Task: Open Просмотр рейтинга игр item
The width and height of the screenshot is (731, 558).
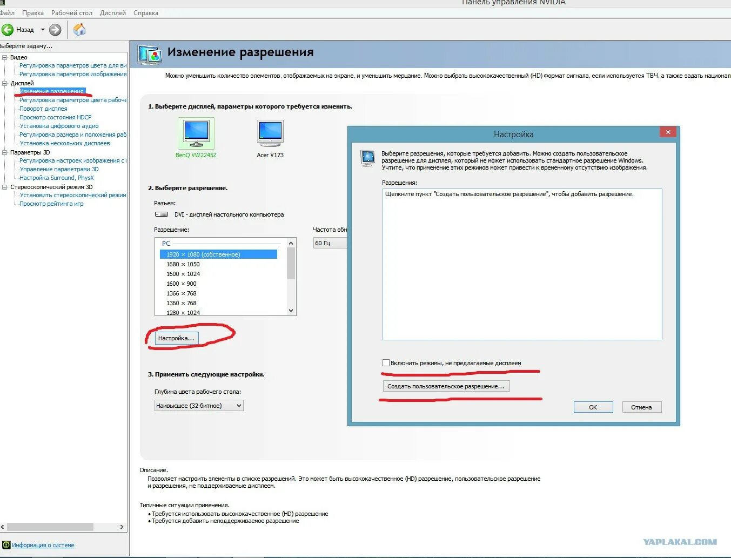Action: [51, 204]
